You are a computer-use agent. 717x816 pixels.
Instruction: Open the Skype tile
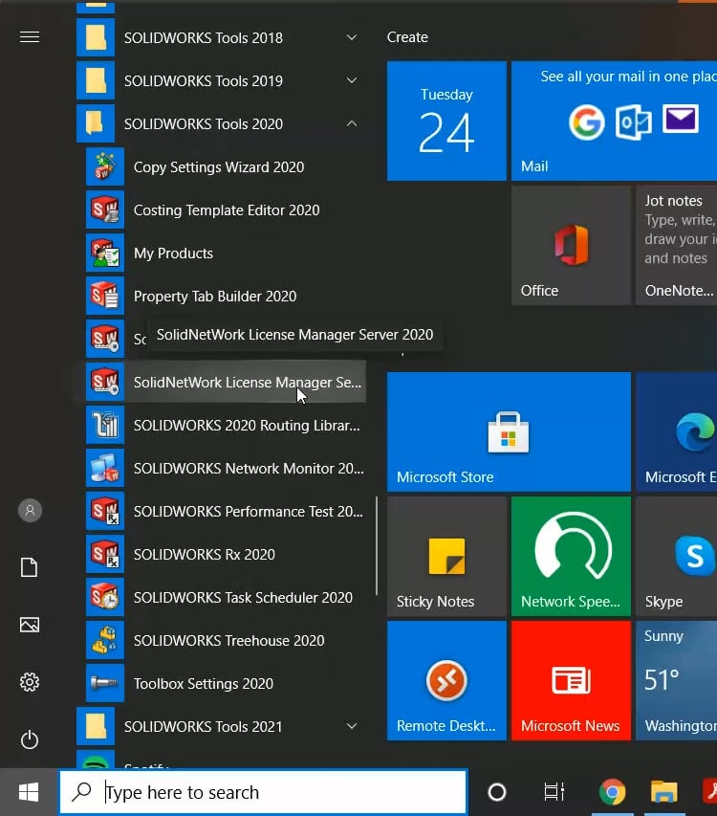(x=676, y=557)
